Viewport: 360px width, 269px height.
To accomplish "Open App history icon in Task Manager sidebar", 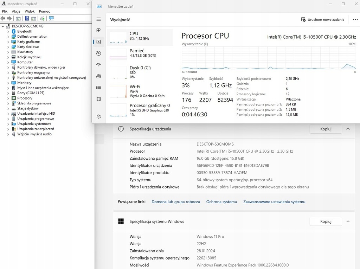I will pyautogui.click(x=99, y=53).
